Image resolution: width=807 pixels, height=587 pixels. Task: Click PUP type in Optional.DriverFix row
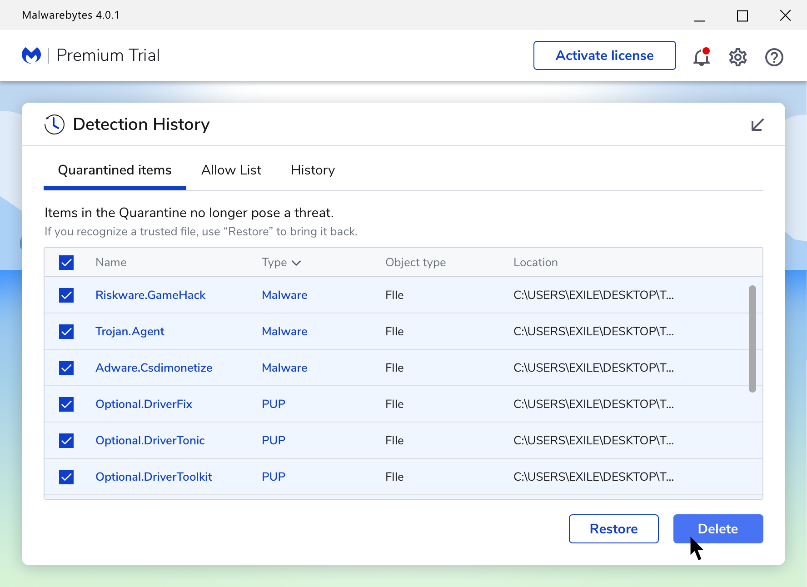click(274, 404)
